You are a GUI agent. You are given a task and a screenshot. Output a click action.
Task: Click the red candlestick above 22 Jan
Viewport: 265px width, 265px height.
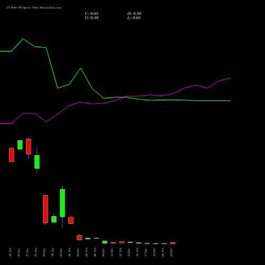point(12,155)
